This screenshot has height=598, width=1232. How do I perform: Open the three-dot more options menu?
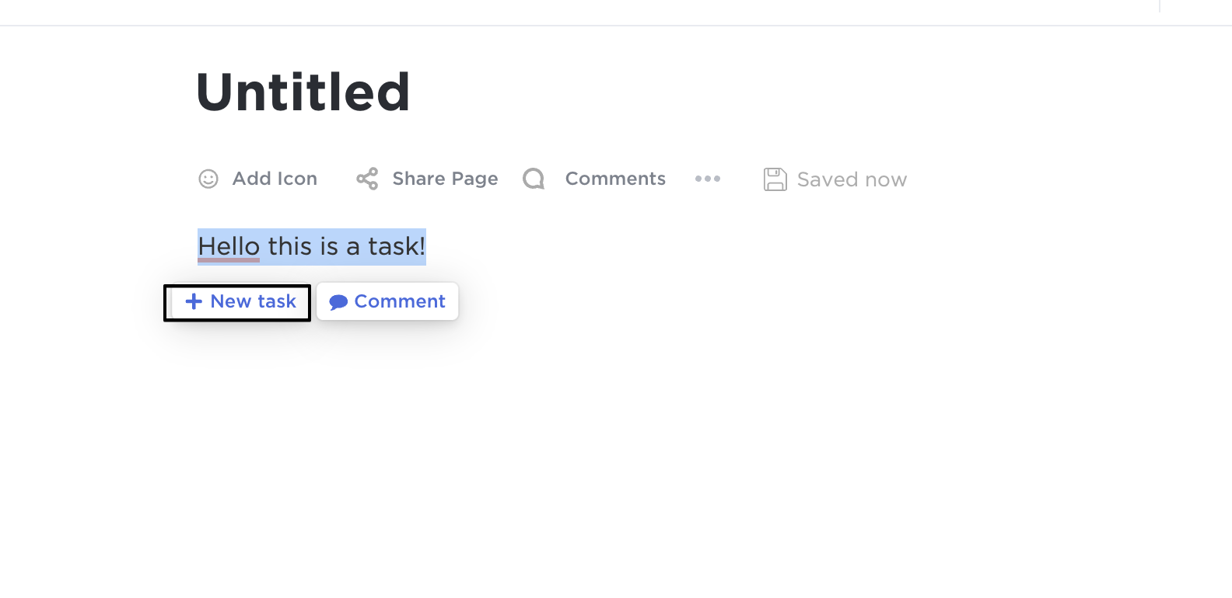[708, 179]
